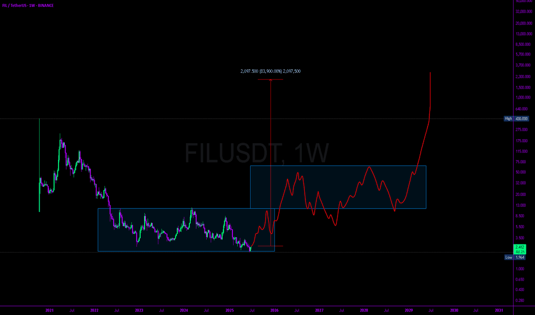Click the 115.000 price axis label
535x315 pixels.
[x=522, y=152]
